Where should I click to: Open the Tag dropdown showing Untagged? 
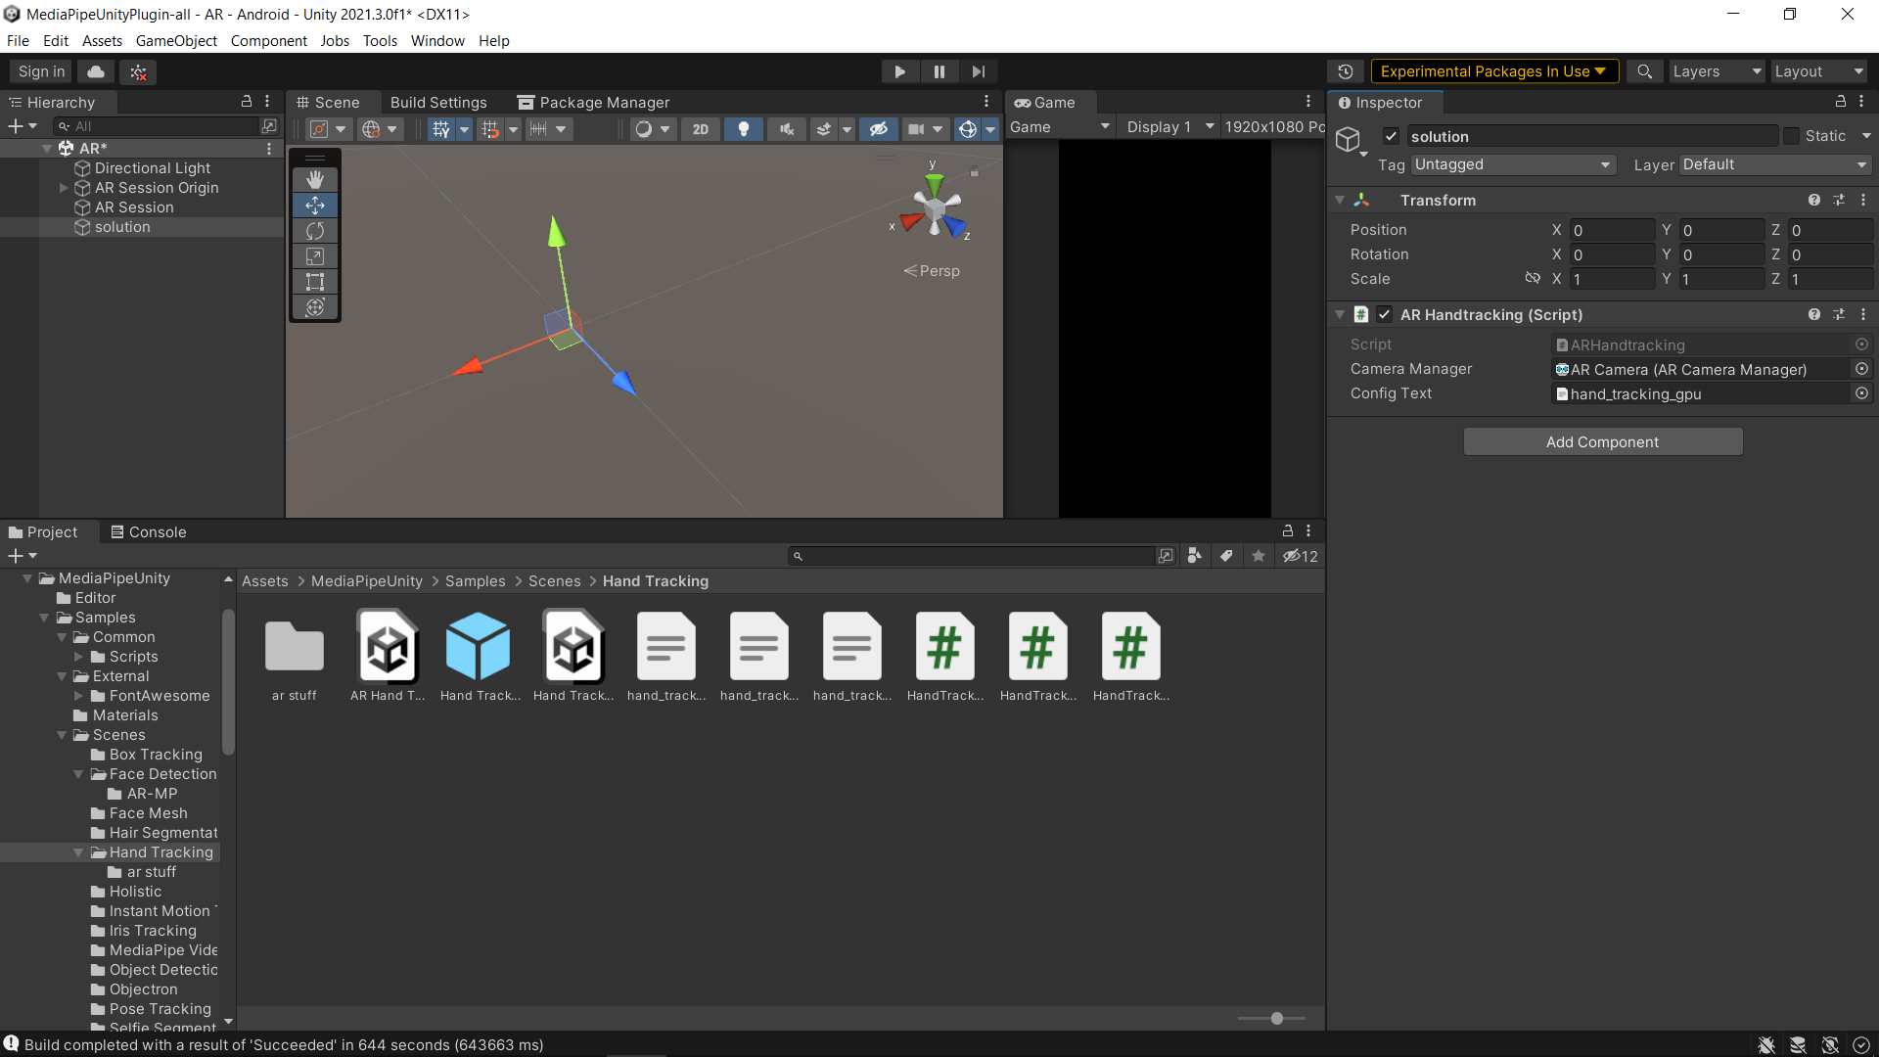coord(1511,164)
